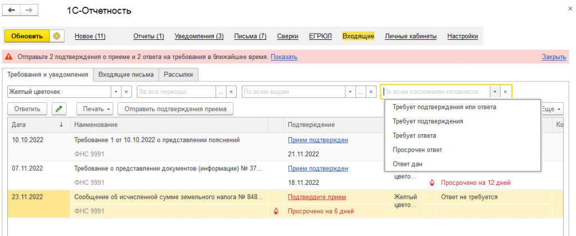Image resolution: width=576 pixels, height=236 pixels.
Task: Clear the За все периоды filter
Action: [x=231, y=92]
